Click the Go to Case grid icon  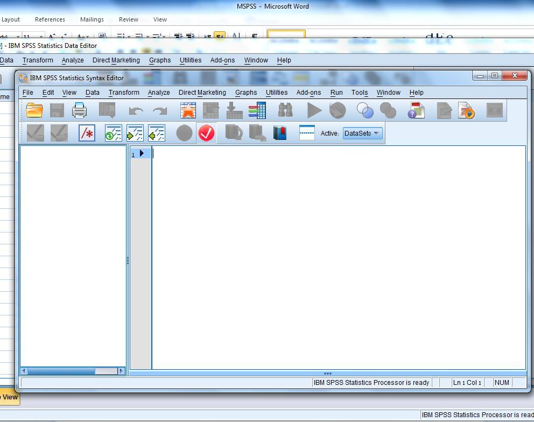211,110
